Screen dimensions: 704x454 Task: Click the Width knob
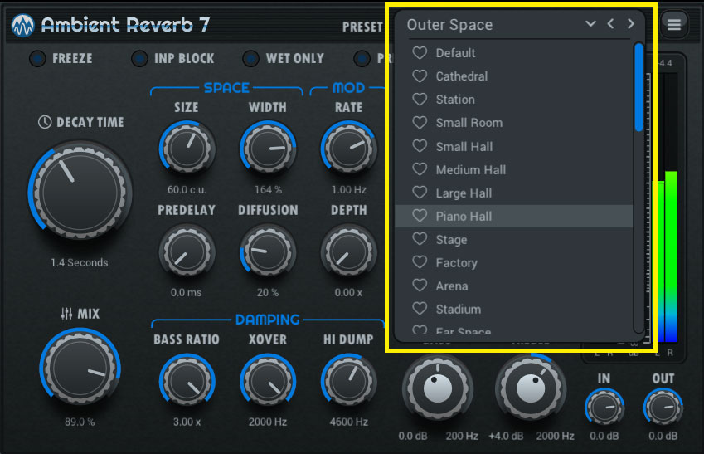click(268, 148)
